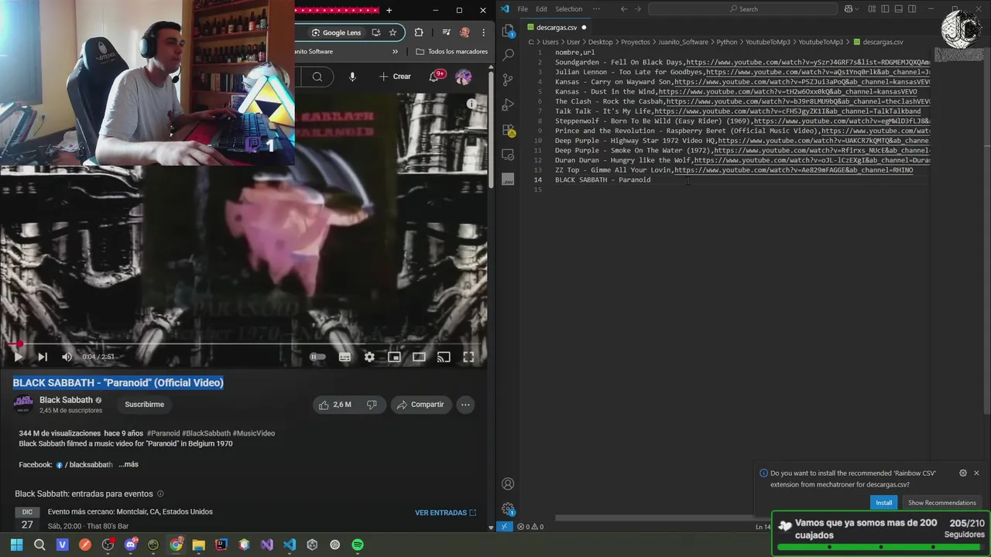Image resolution: width=991 pixels, height=557 pixels.
Task: Open YouTube player settings gear
Action: coord(369,357)
